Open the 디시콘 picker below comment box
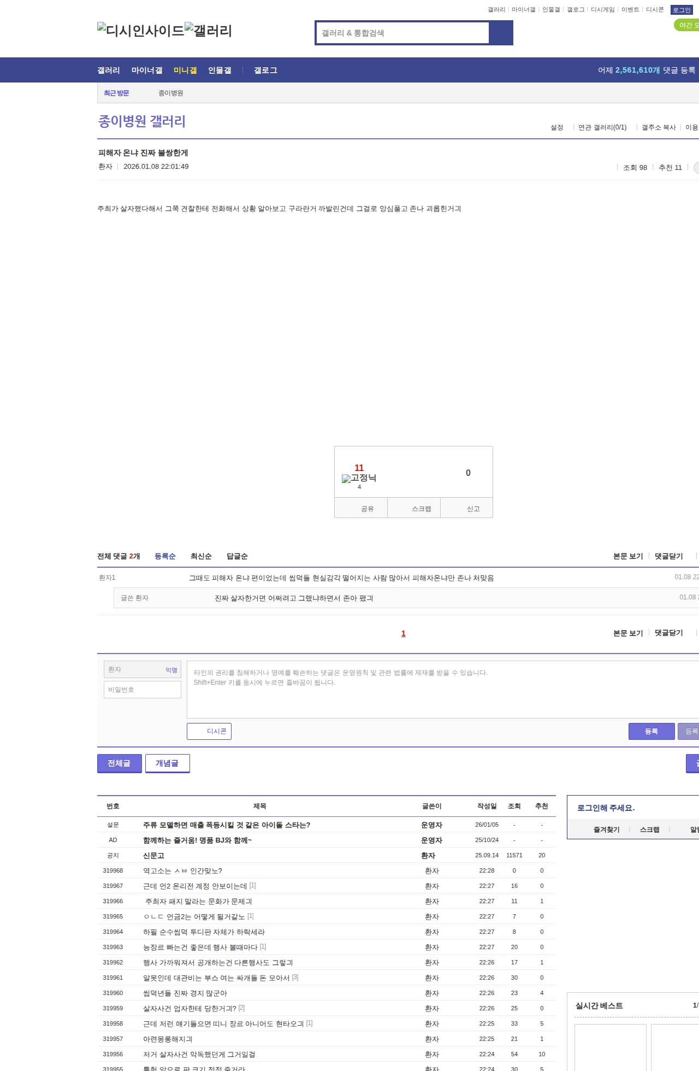Image resolution: width=699 pixels, height=1071 pixels. click(x=209, y=731)
